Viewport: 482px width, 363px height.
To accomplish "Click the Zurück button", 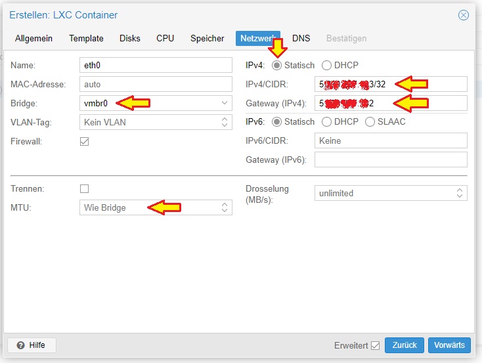I will click(405, 345).
